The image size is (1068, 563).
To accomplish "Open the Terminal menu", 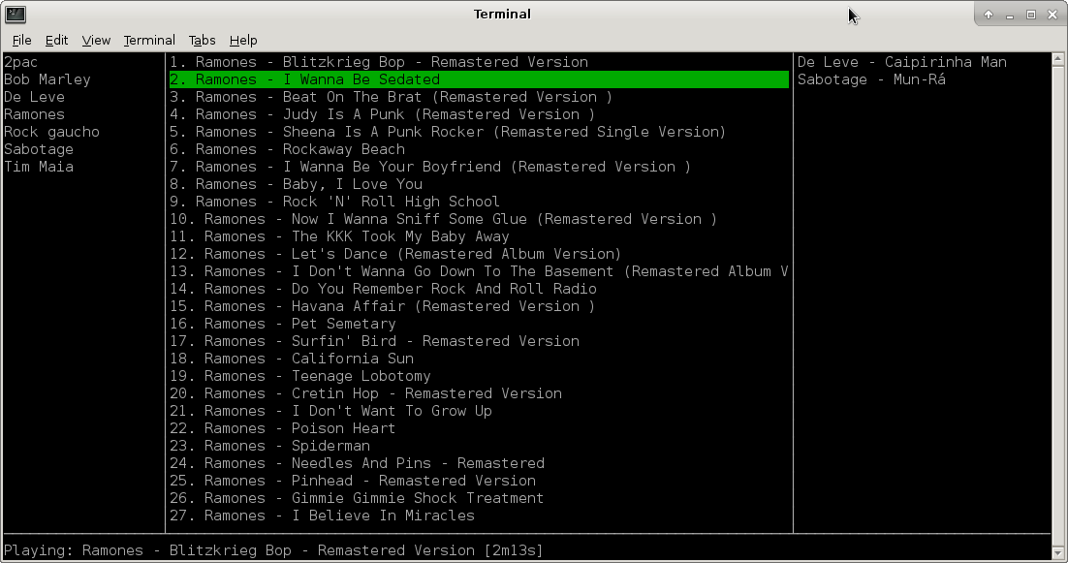I will [x=149, y=40].
